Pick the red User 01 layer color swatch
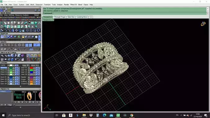The width and height of the screenshot is (210, 118). pyautogui.click(x=31, y=68)
